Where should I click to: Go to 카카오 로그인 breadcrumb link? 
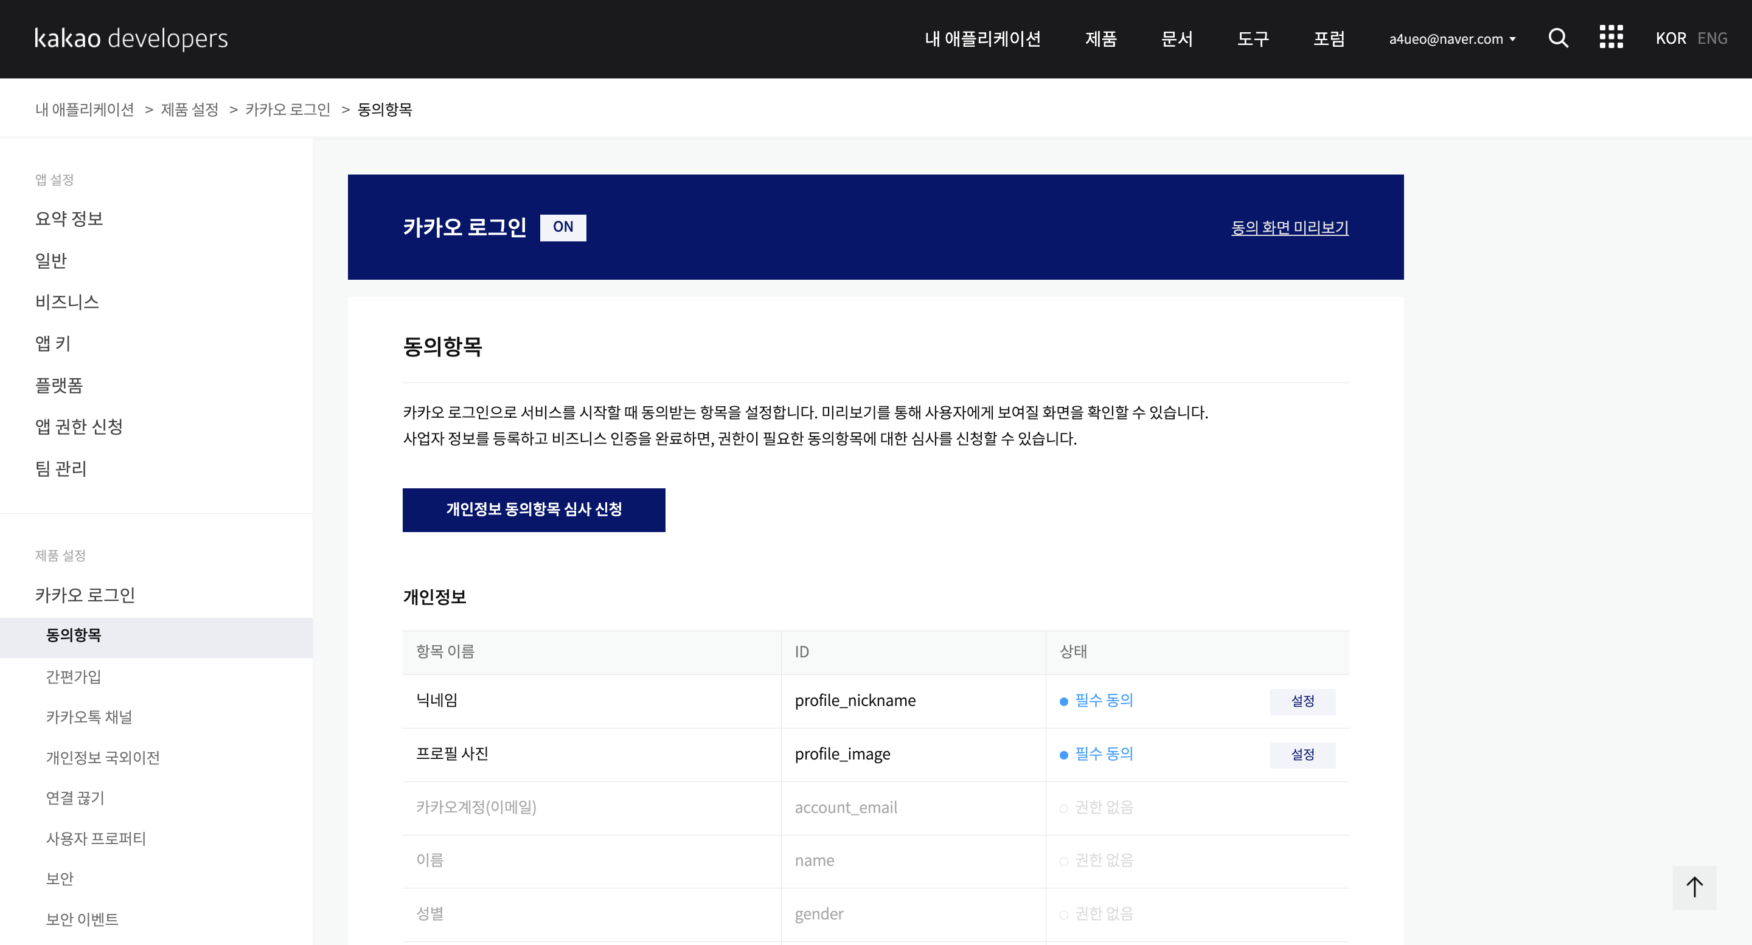tap(288, 109)
